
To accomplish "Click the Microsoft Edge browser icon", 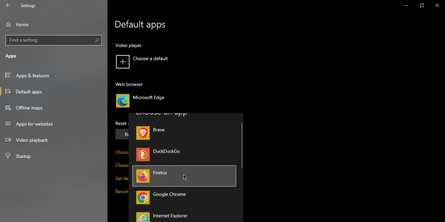I will pyautogui.click(x=123, y=101).
